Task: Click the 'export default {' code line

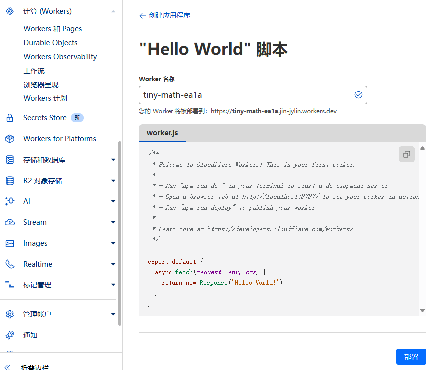Action: (x=175, y=261)
